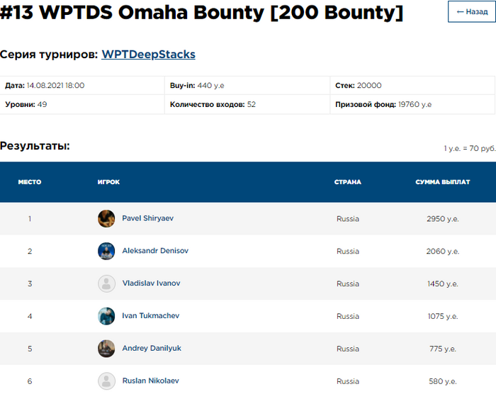The image size is (496, 394).
Task: Click the ИГРОК column header
Action: click(108, 182)
